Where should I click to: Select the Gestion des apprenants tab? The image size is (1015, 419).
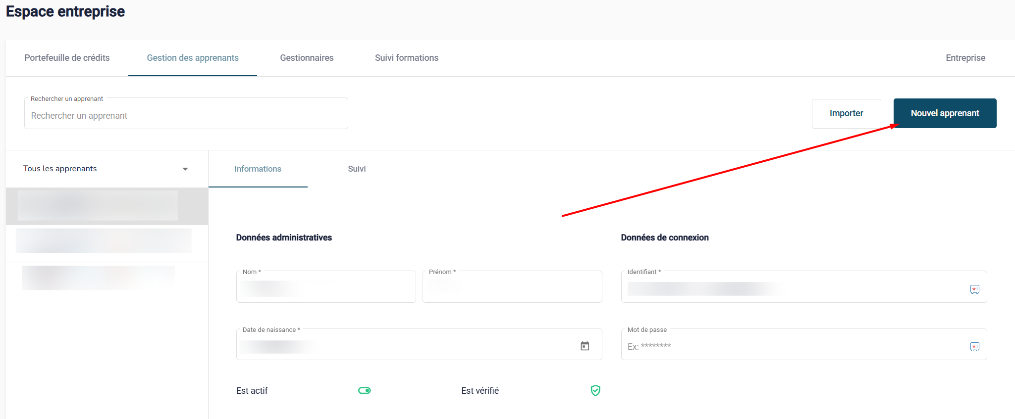tap(193, 58)
